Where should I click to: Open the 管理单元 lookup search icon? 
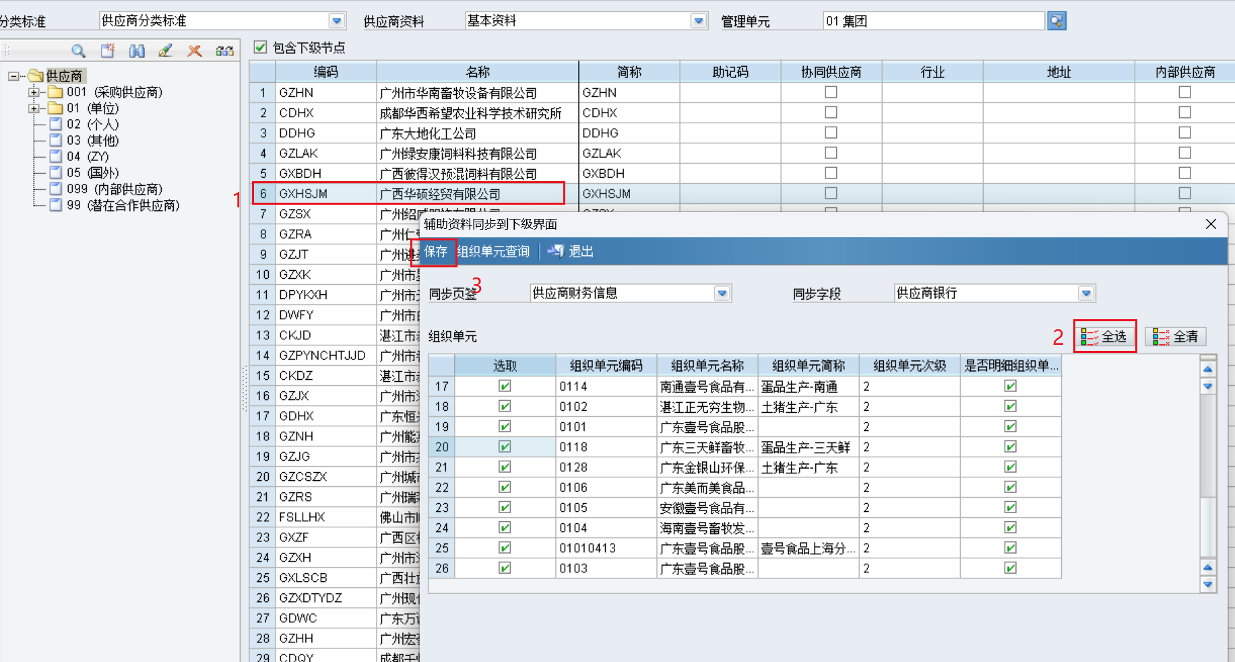[1056, 21]
